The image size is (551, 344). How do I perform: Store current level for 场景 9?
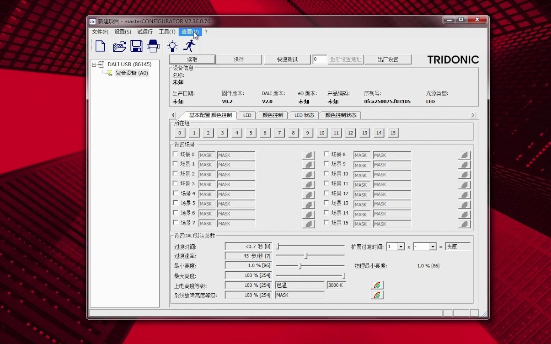point(464,165)
